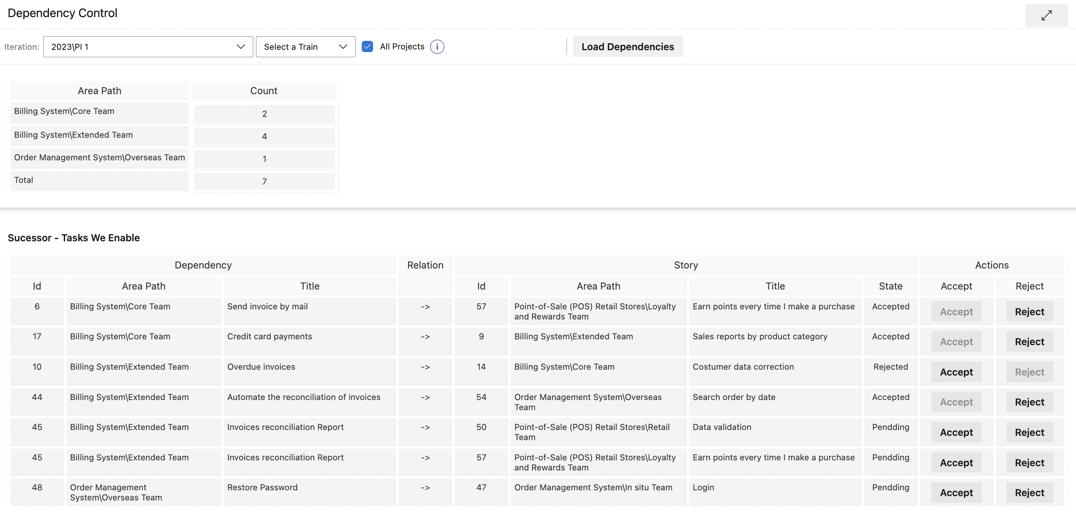
Task: Select the Sucessor - Tasks We Enable section heading
Action: point(74,238)
